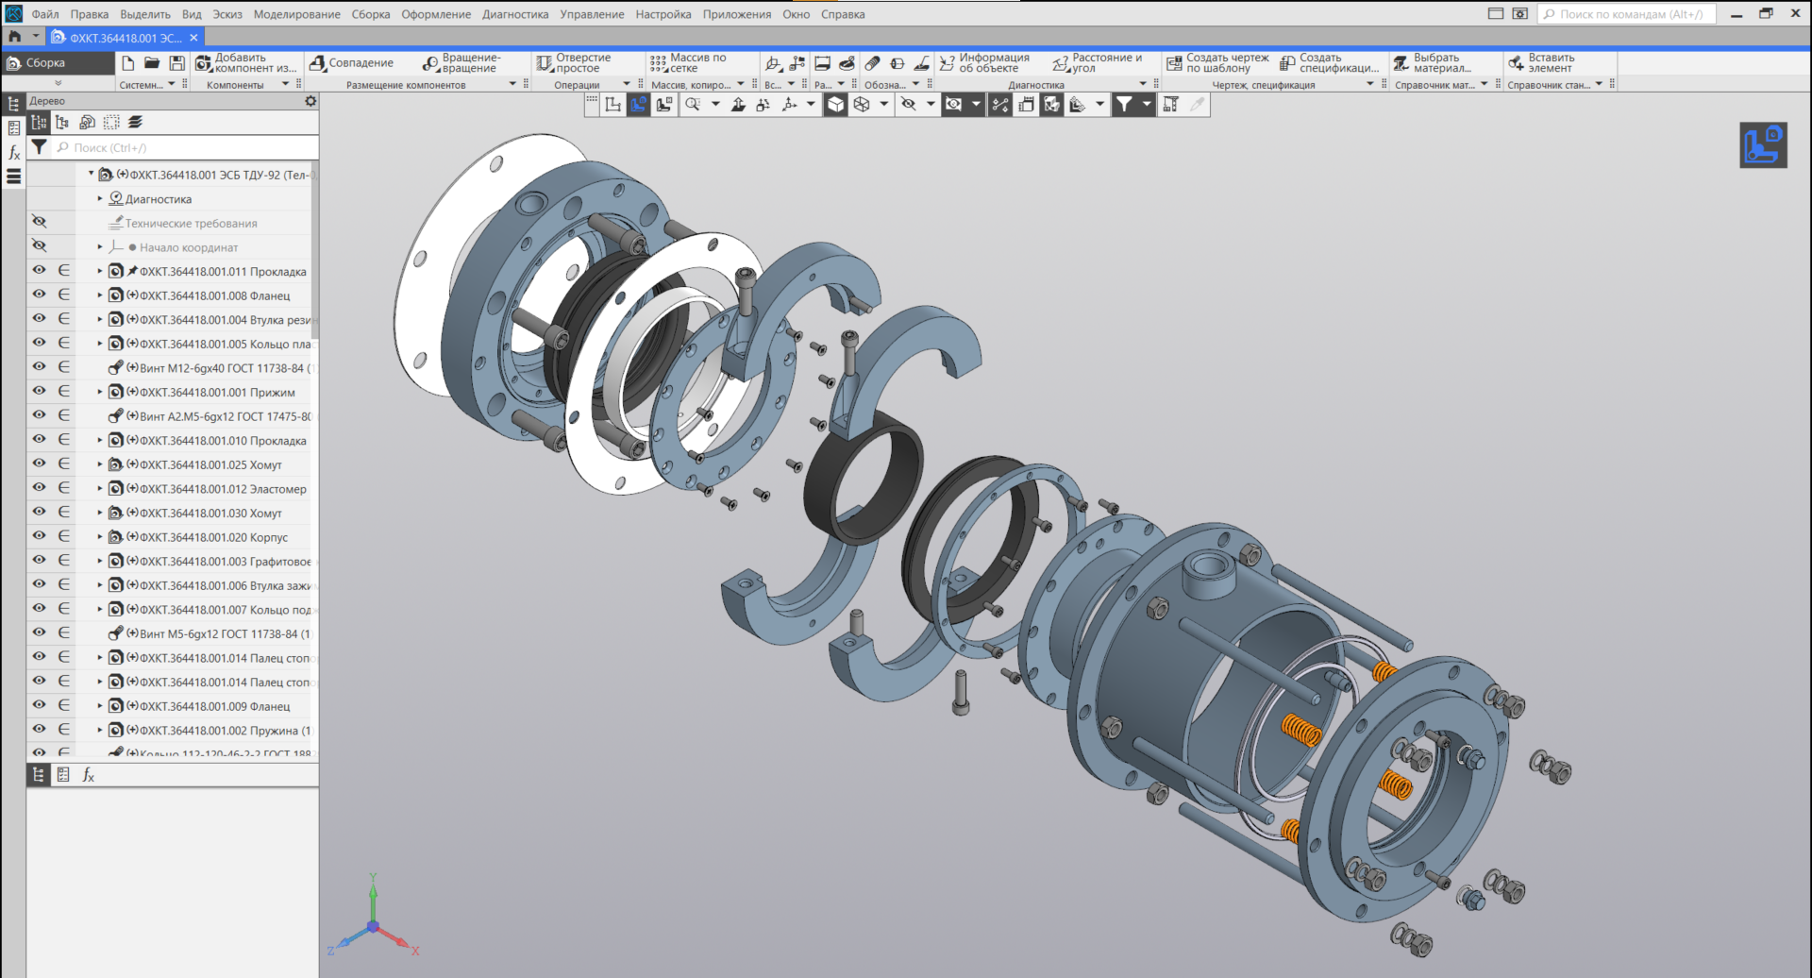This screenshot has height=978, width=1812.
Task: Expand the Диагностика tree node
Action: pyautogui.click(x=100, y=199)
